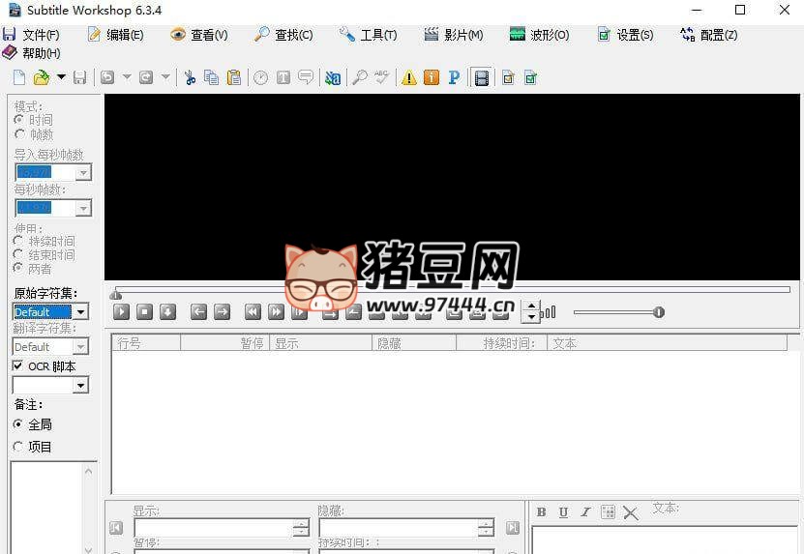804x554 pixels.
Task: Click the green checklist icon in toolbar
Action: [531, 78]
